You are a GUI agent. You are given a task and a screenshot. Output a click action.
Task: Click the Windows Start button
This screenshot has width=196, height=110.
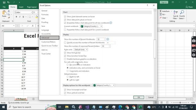3,107
